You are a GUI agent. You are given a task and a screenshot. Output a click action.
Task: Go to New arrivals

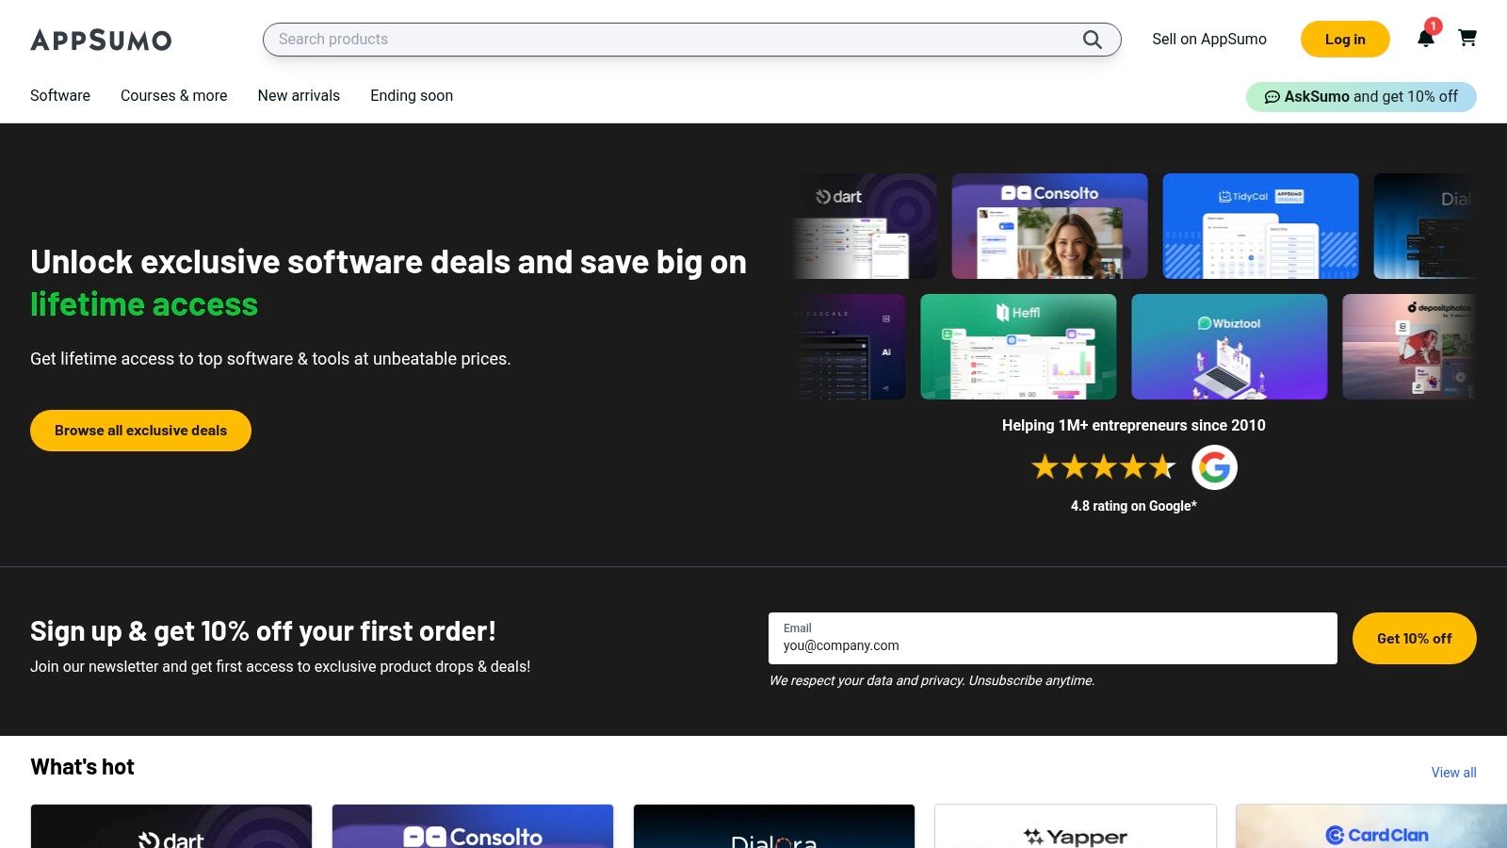(299, 96)
